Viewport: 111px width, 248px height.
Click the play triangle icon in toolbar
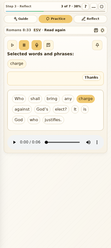(x=12, y=45)
